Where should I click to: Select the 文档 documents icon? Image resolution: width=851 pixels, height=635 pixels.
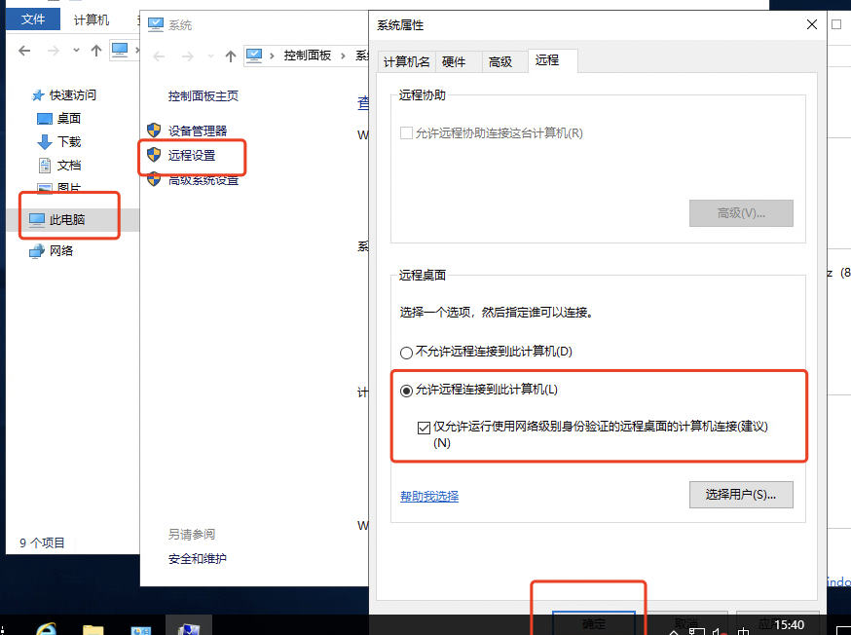click(x=44, y=166)
